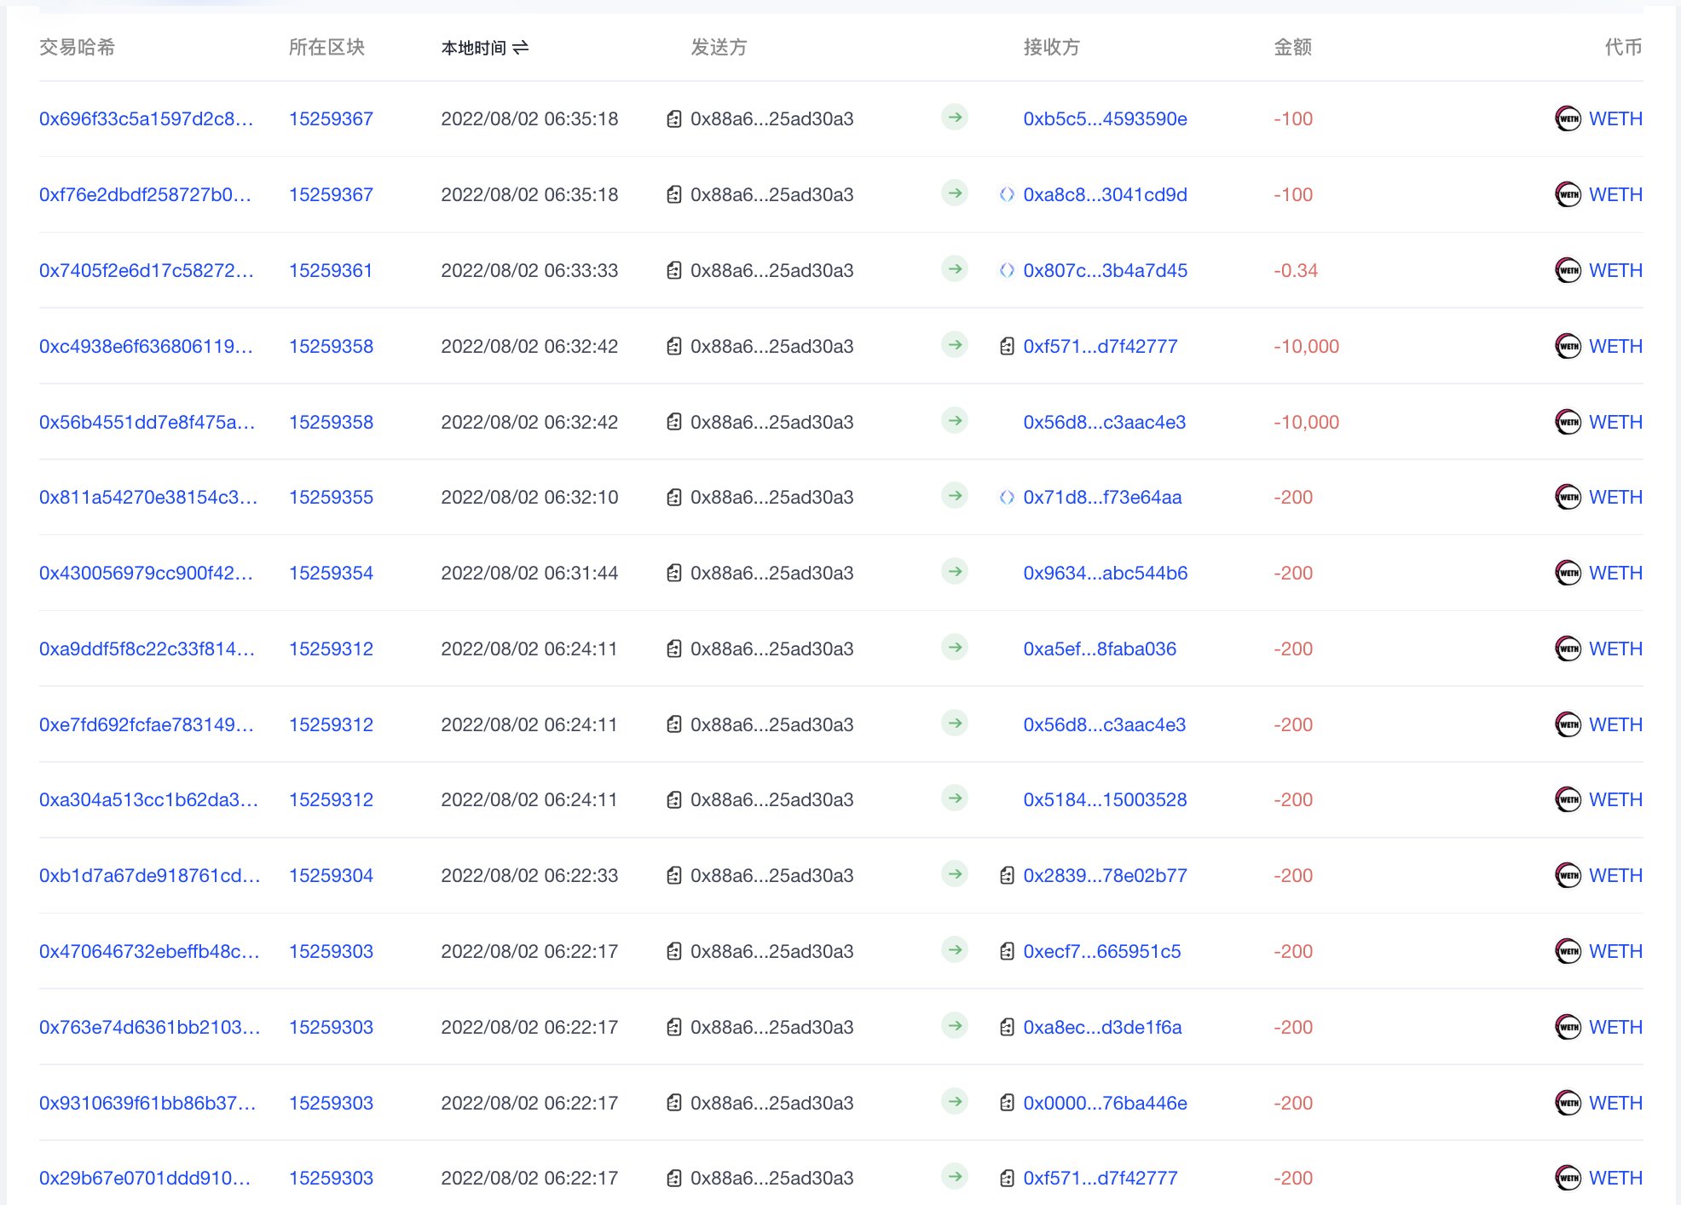Open block 15259303 on the bottom row
The width and height of the screenshot is (1681, 1205).
331,1178
